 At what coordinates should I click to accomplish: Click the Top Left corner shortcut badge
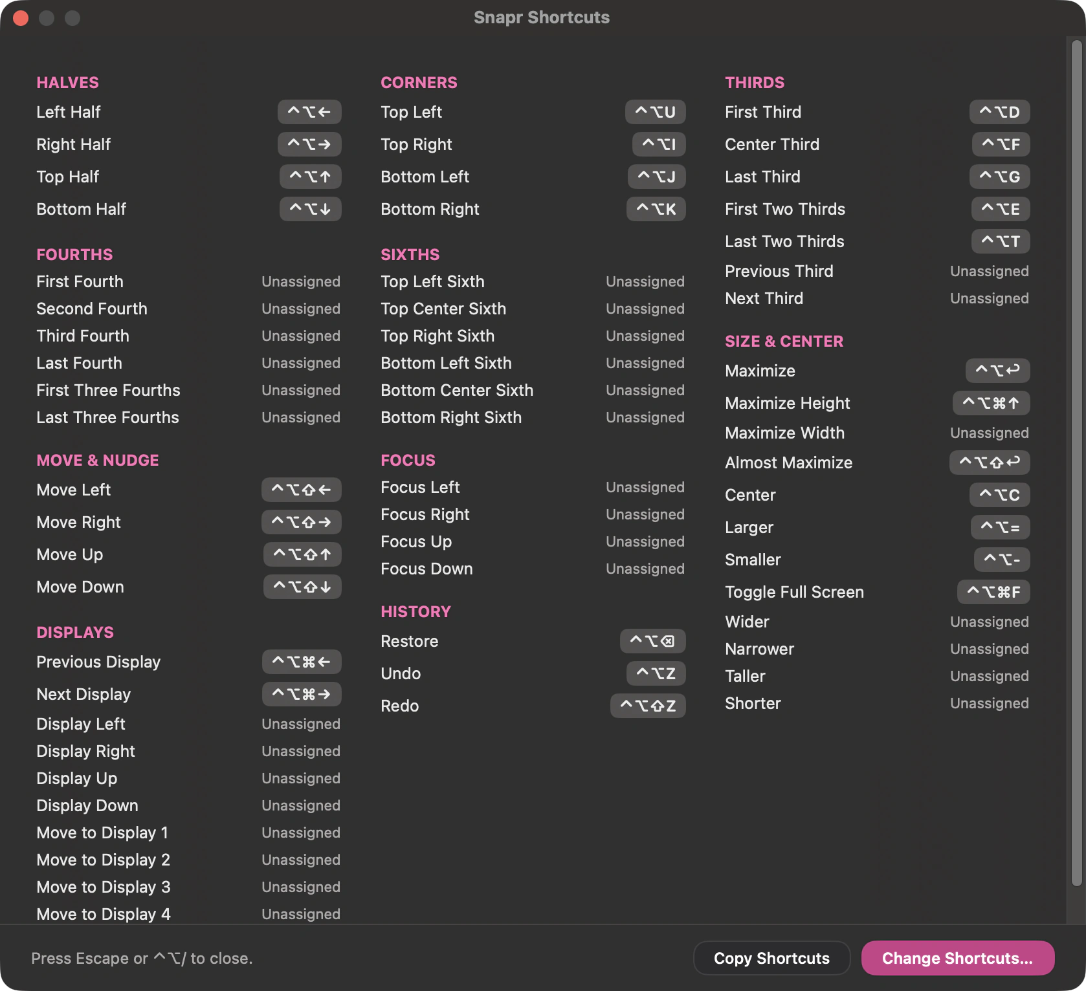[x=655, y=112]
